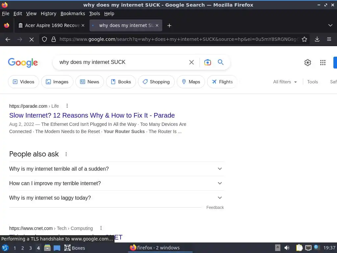The image size is (337, 253).
Task: Open Google search Tools options
Action: click(313, 82)
